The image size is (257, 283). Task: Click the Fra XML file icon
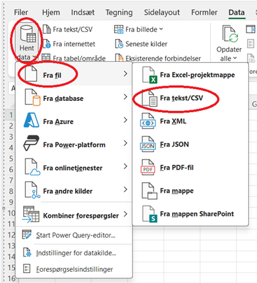148,121
